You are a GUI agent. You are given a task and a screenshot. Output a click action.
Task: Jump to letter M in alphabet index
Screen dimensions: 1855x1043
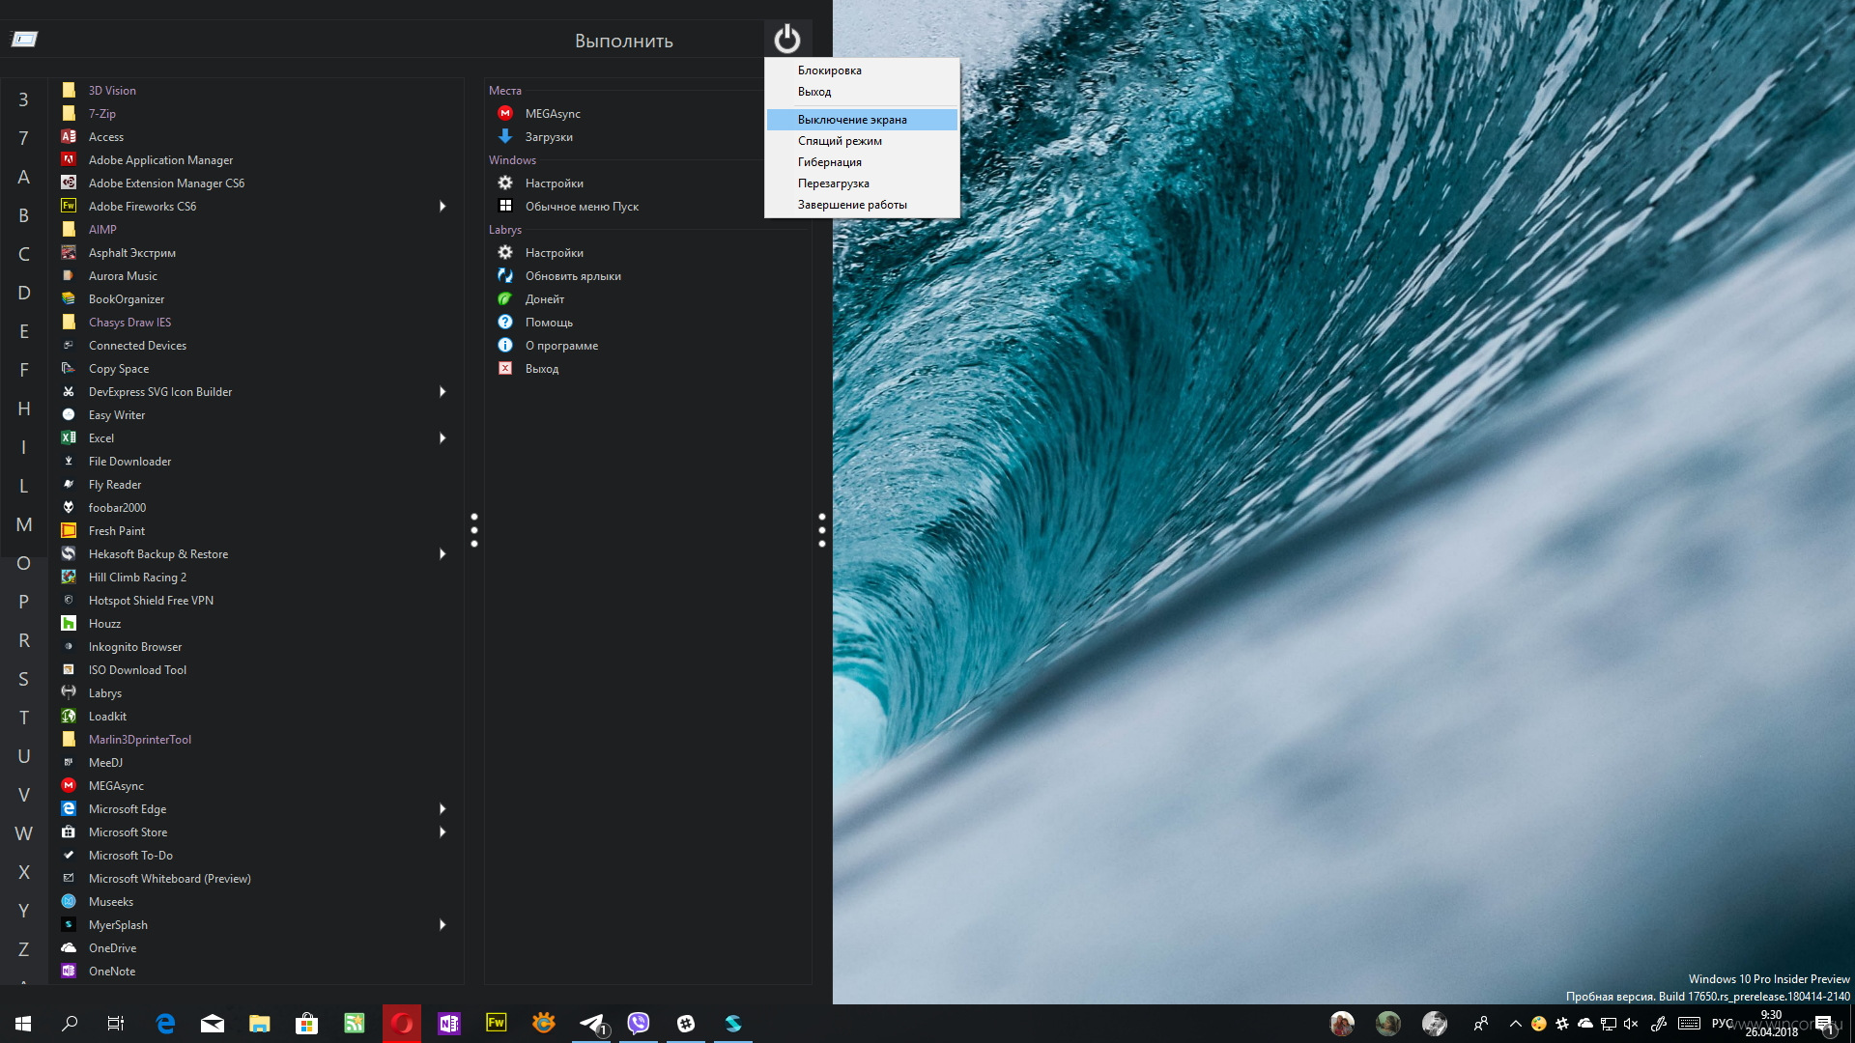pyautogui.click(x=24, y=524)
